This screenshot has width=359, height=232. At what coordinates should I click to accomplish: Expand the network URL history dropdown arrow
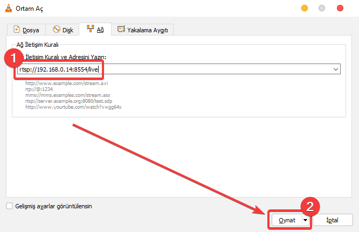pyautogui.click(x=336, y=69)
